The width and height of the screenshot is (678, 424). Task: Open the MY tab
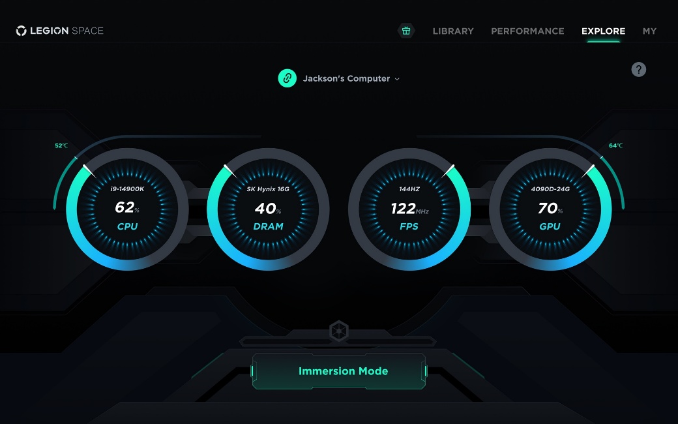click(649, 31)
